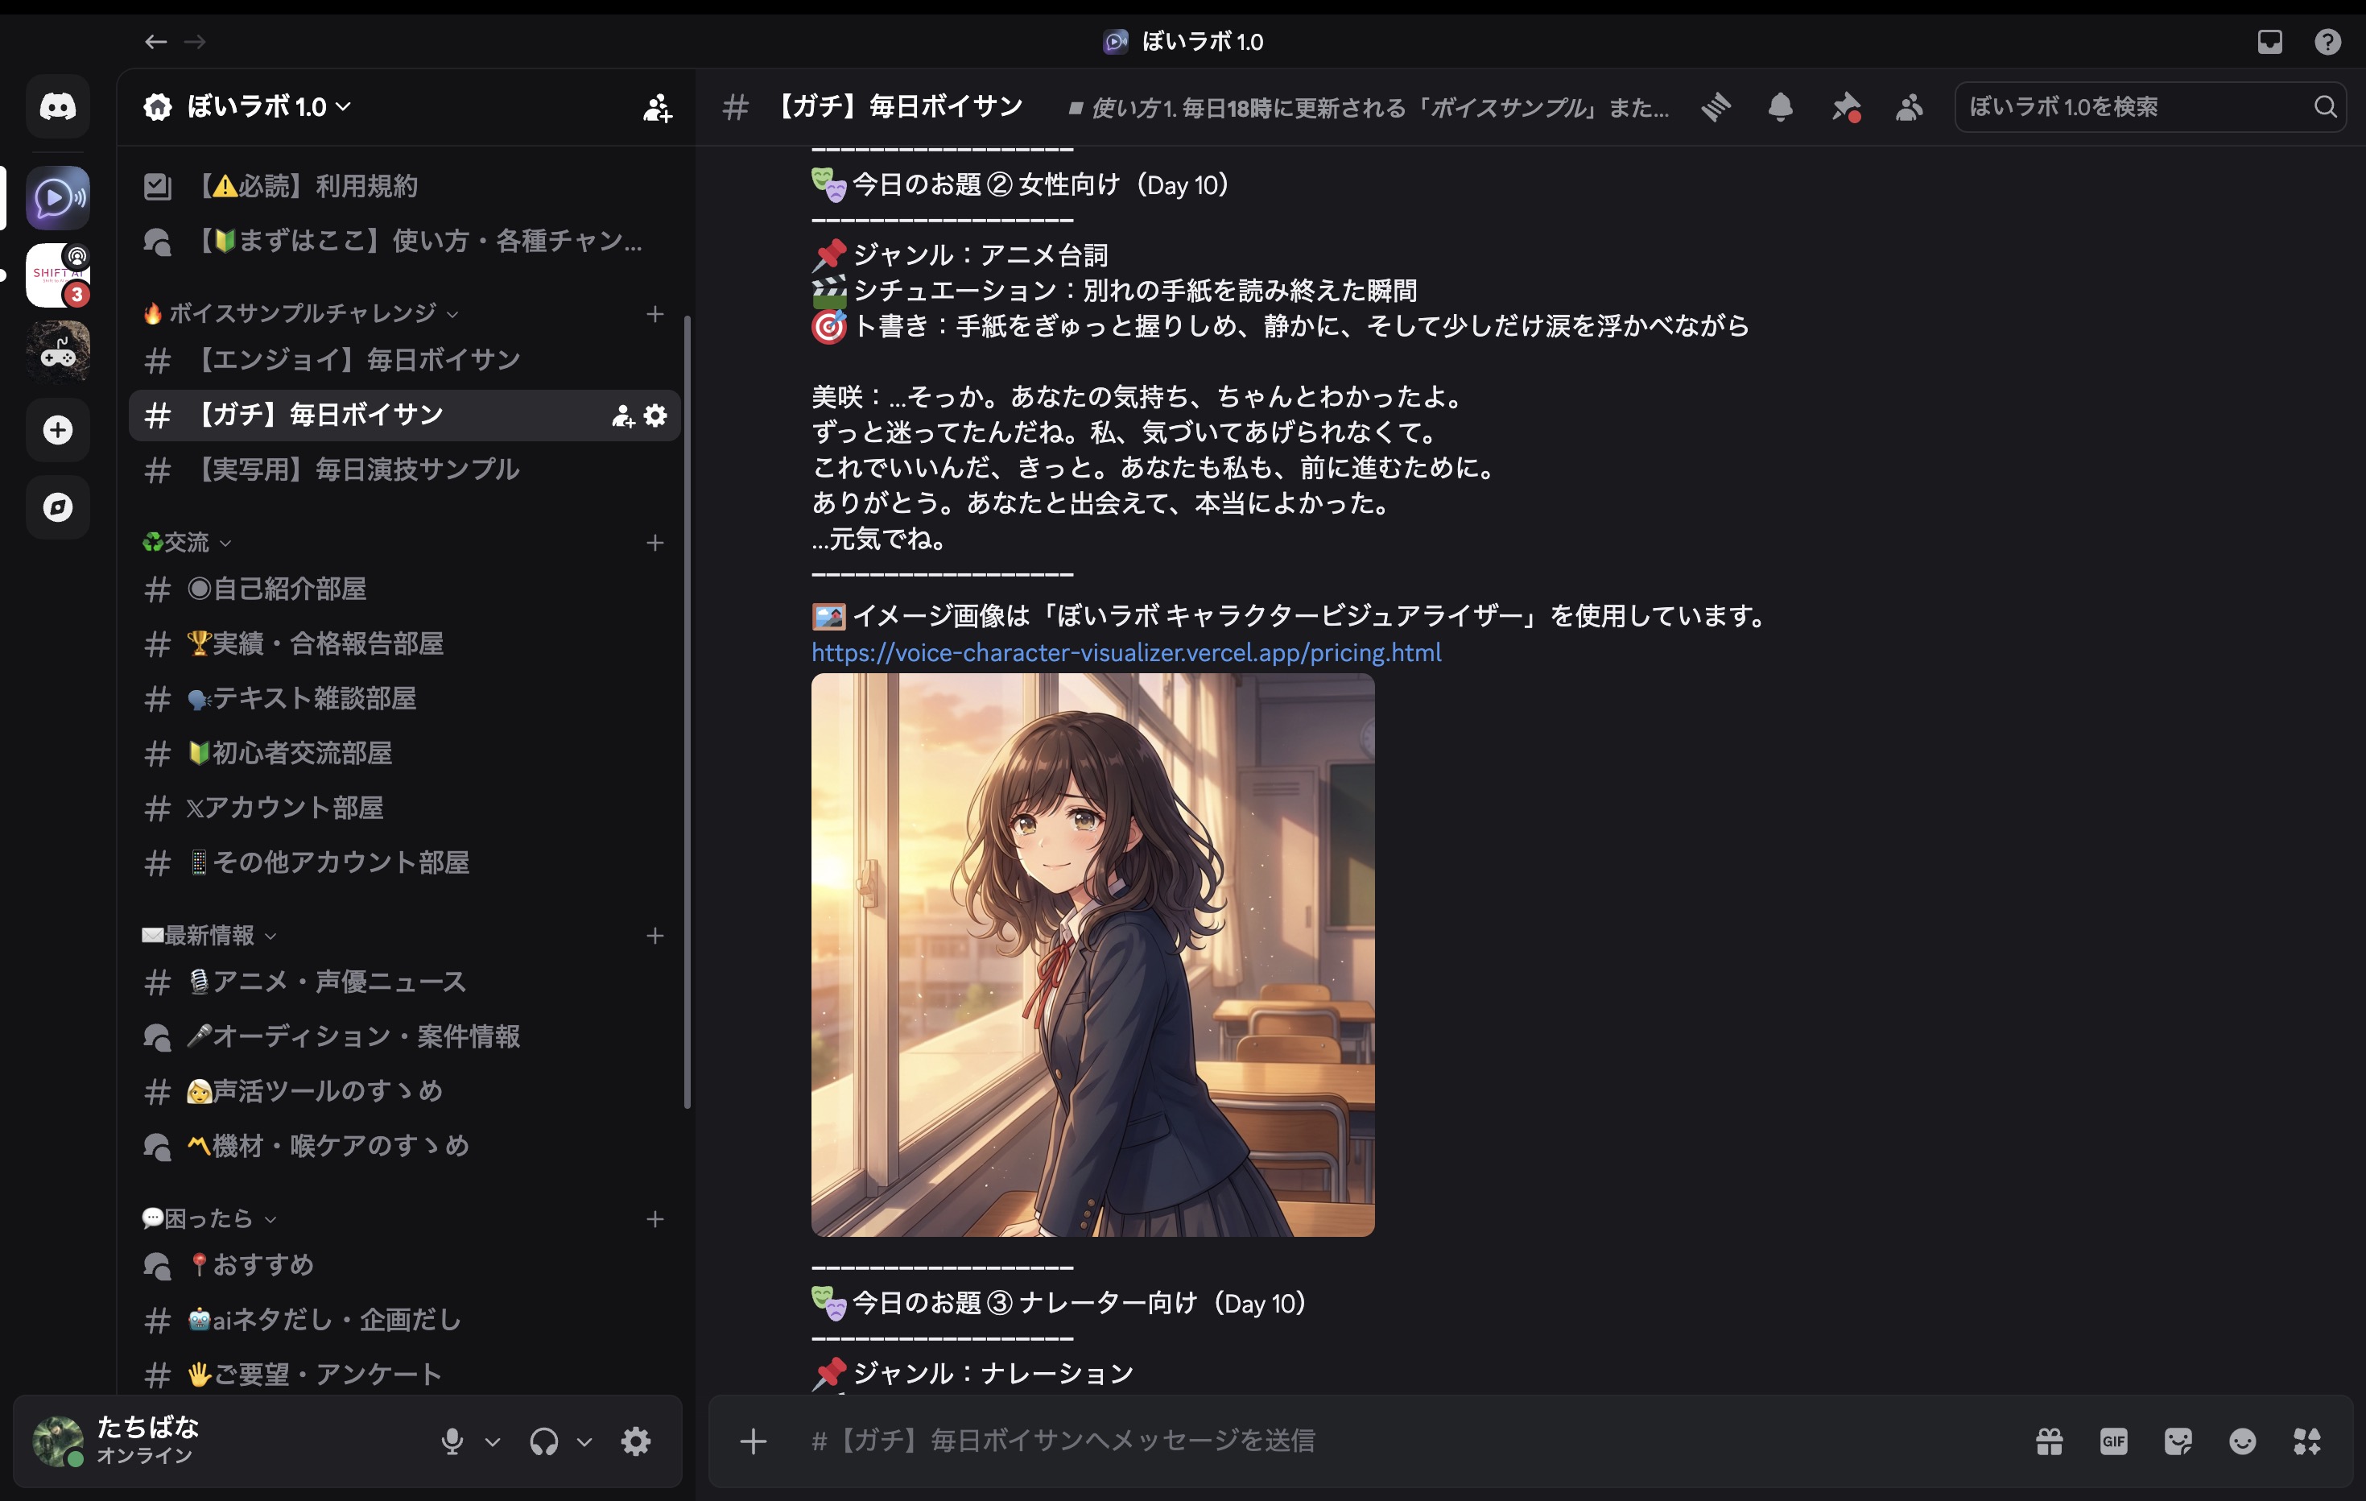Viewport: 2366px width, 1501px height.
Task: Open the voice-character-visualizer pricing link
Action: pos(1126,651)
